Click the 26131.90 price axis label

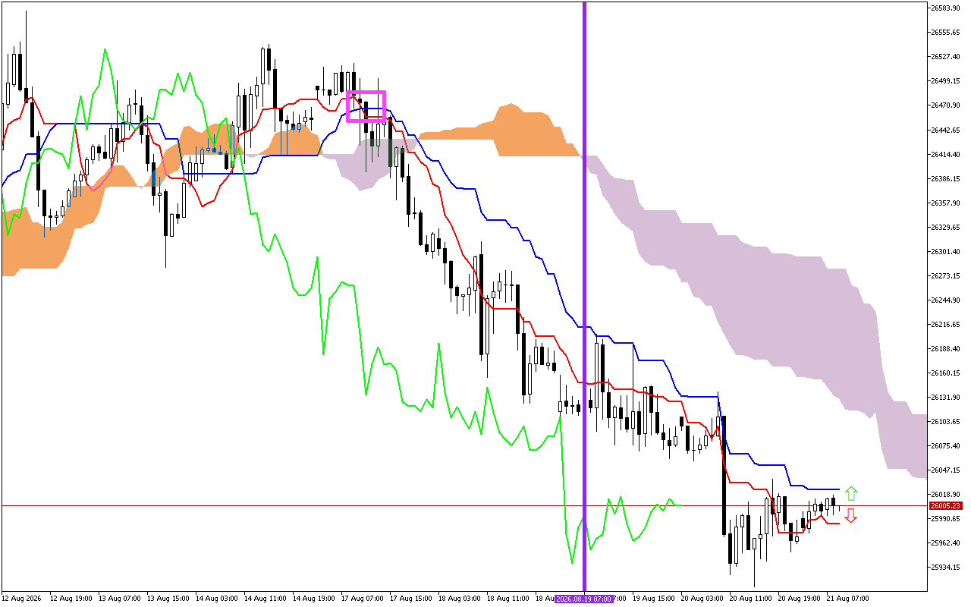coord(945,397)
